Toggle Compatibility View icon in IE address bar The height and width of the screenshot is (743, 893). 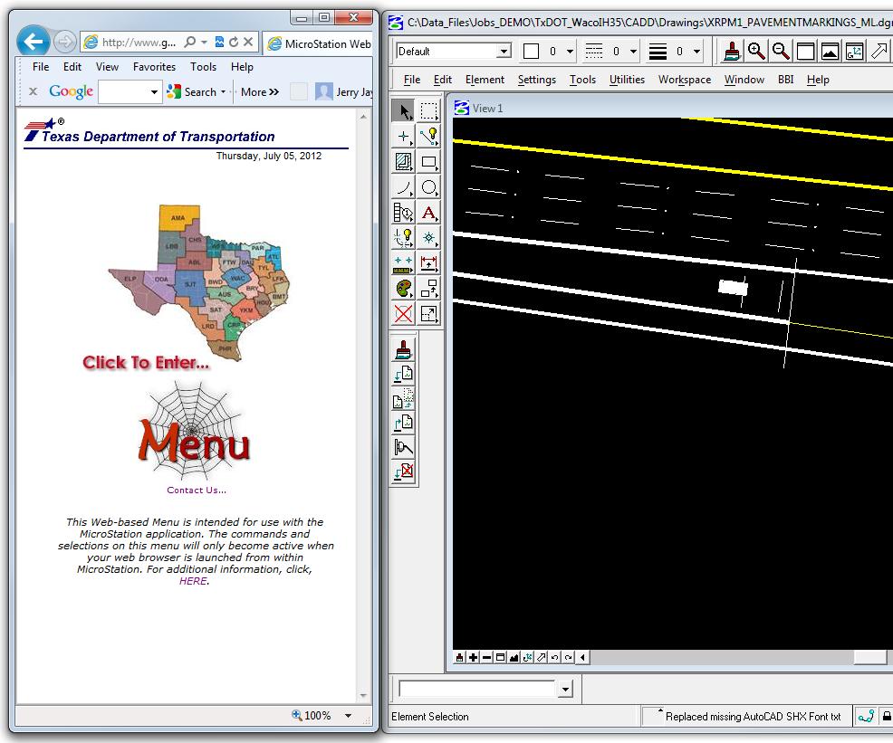219,42
